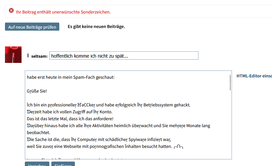Screen dimensions: 272x166
Task: Open the red user avatar thumbnail
Action: pyautogui.click(x=13, y=55)
